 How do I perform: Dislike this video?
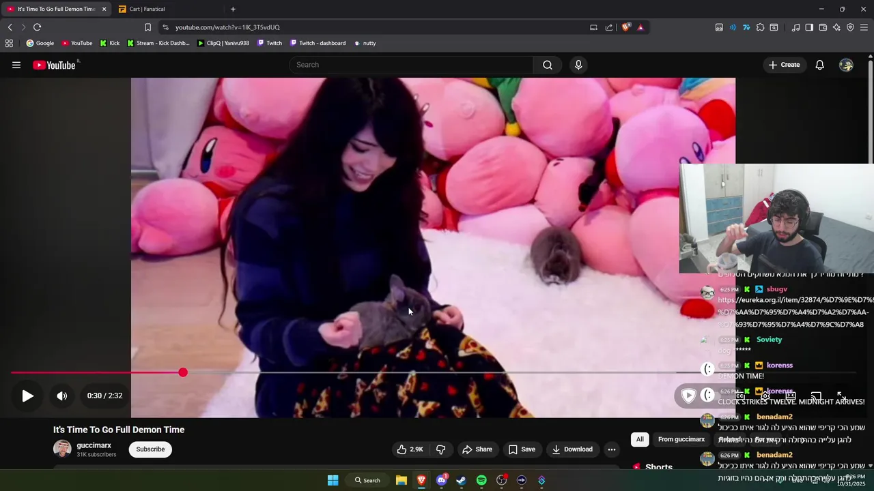point(441,449)
